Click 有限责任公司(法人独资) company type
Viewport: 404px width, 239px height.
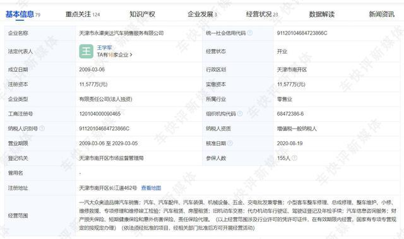point(105,99)
